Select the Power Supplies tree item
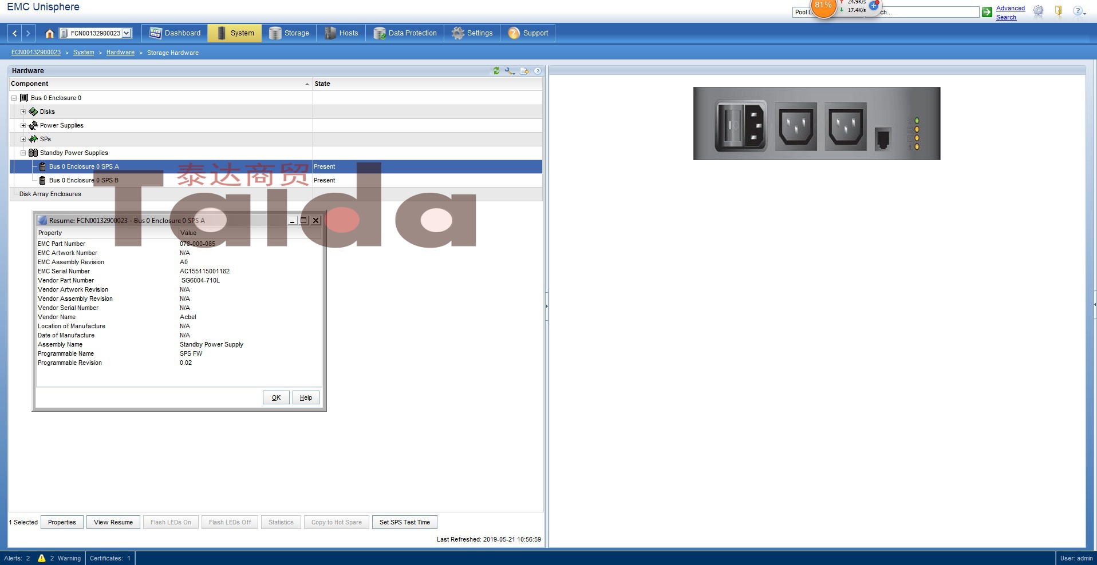 click(62, 126)
